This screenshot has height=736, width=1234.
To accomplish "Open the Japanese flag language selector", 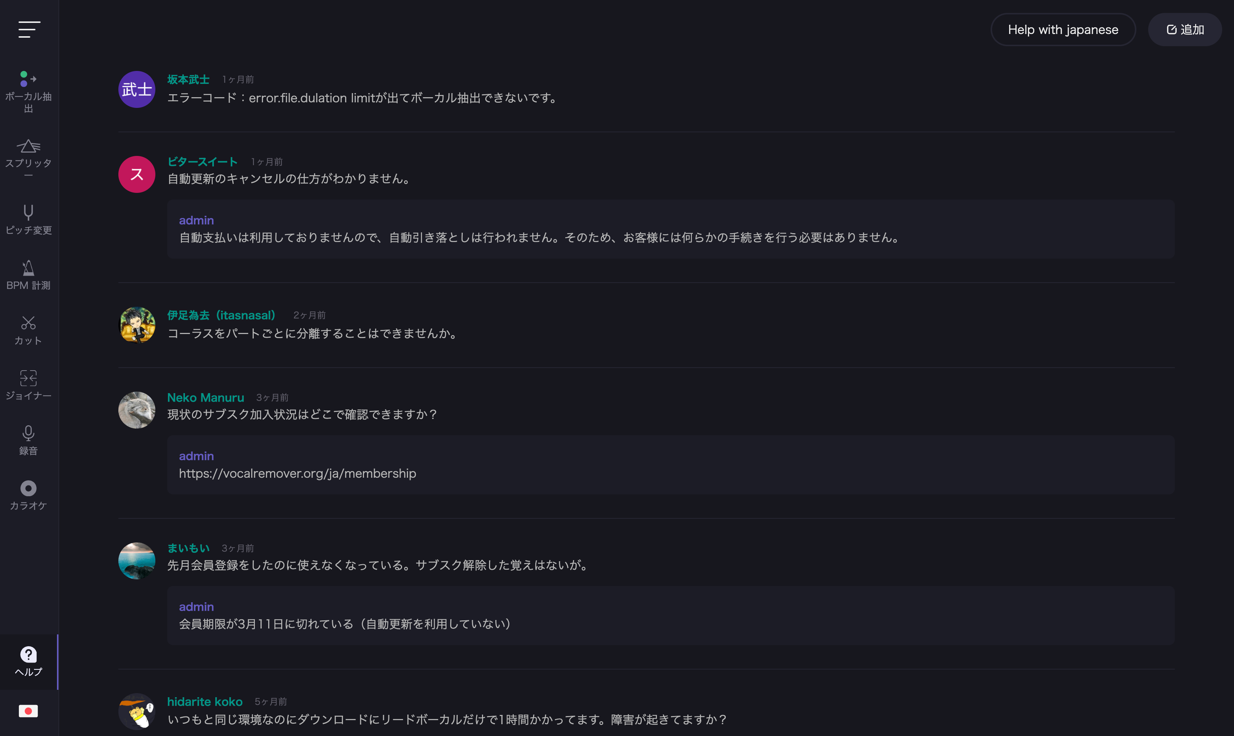I will pyautogui.click(x=28, y=711).
